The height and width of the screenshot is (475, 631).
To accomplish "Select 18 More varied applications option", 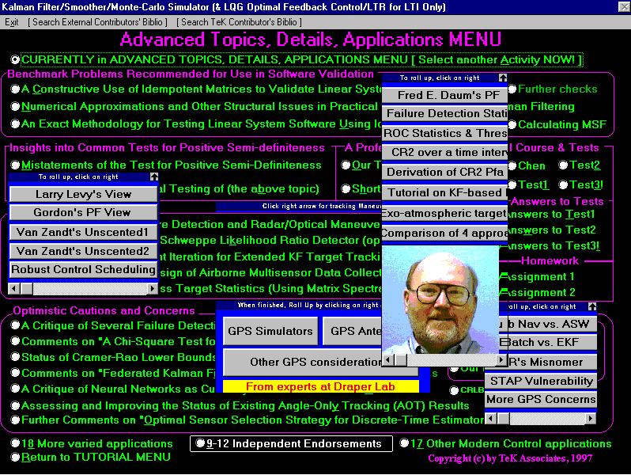I will 15,443.
